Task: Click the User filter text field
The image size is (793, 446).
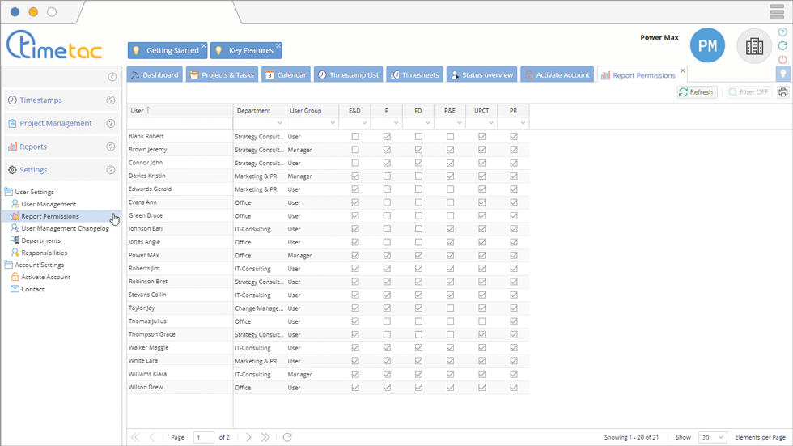Action: [x=180, y=123]
